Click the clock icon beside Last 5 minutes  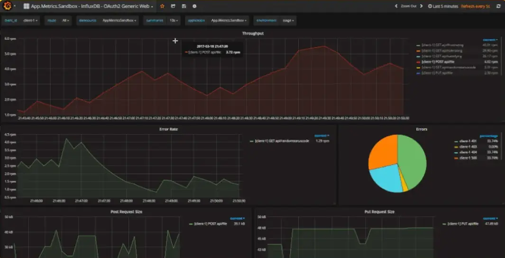430,6
